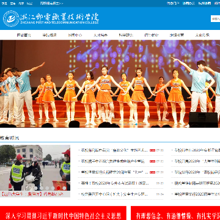Open right-column headline starting with 现代学徒

coord(197,183)
